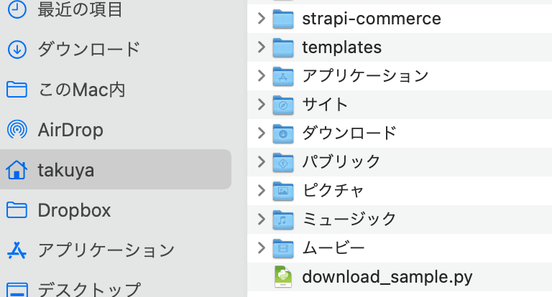
Task: Expand the ミュージック folder
Action: [x=261, y=219]
